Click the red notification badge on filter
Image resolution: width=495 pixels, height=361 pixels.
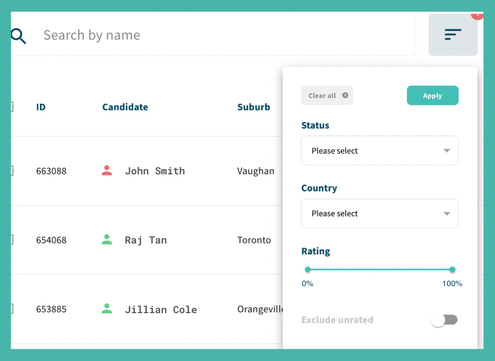pos(477,15)
